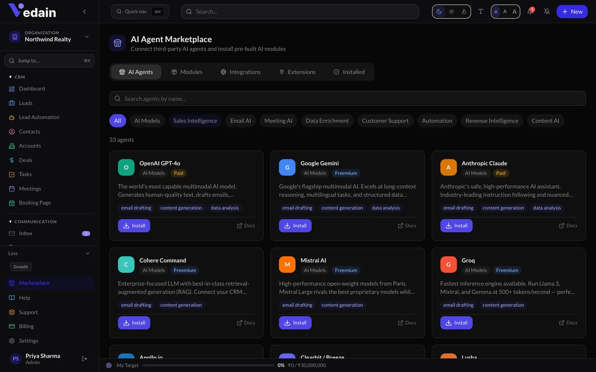Open the notifications bell icon
The height and width of the screenshot is (372, 596).
click(x=530, y=12)
